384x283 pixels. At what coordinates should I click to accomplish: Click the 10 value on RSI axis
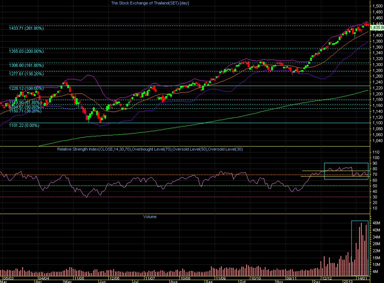coord(375,208)
